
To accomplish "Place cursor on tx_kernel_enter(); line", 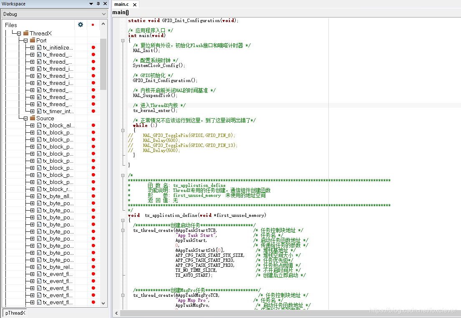I will click(x=155, y=110).
